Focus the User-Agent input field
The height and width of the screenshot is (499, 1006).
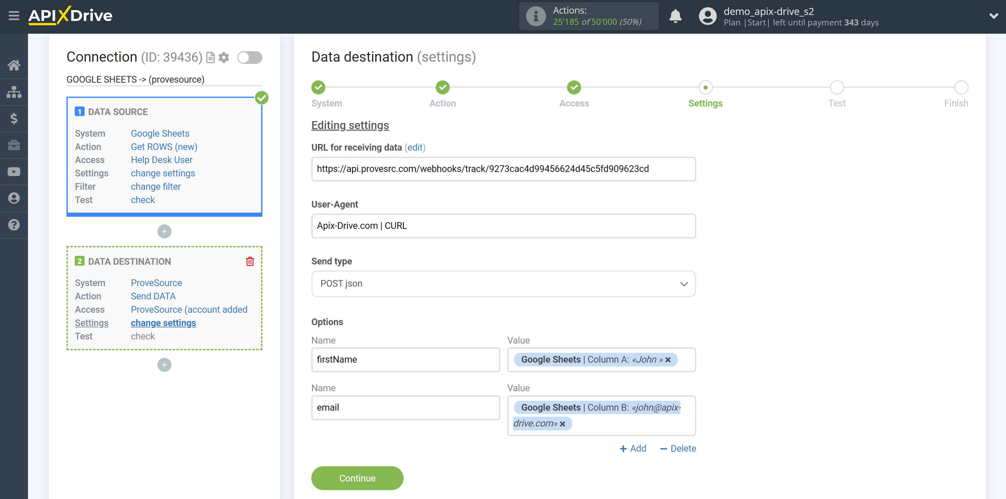tap(503, 226)
